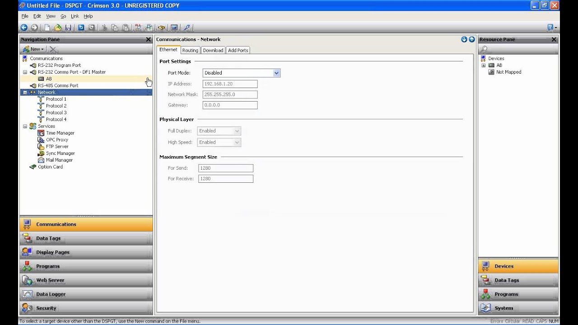Select Option Card in tree
578x325 pixels.
tap(50, 167)
